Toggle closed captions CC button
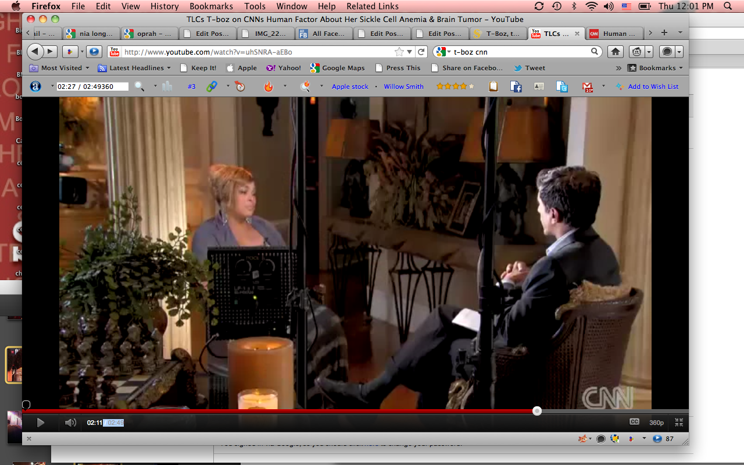The width and height of the screenshot is (744, 465). pos(634,422)
